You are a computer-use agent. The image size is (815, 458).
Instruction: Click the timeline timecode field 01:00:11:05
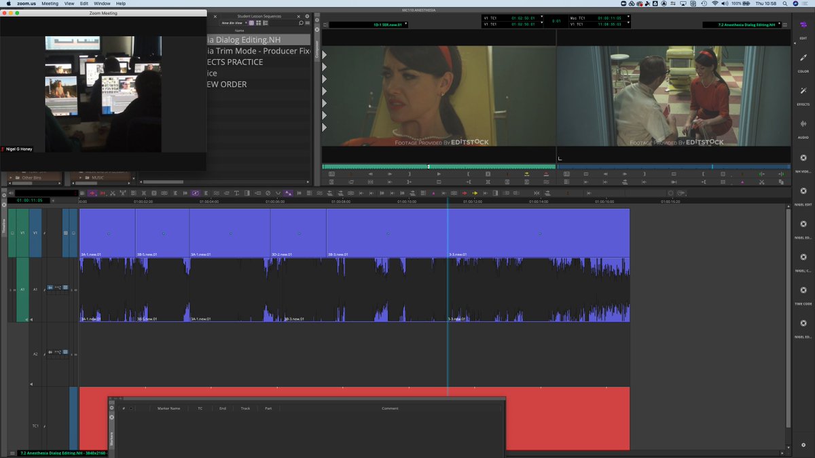[x=30, y=200]
